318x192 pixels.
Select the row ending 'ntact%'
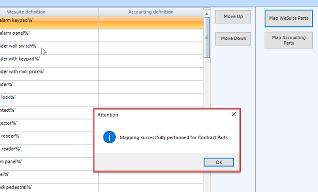(x=47, y=112)
